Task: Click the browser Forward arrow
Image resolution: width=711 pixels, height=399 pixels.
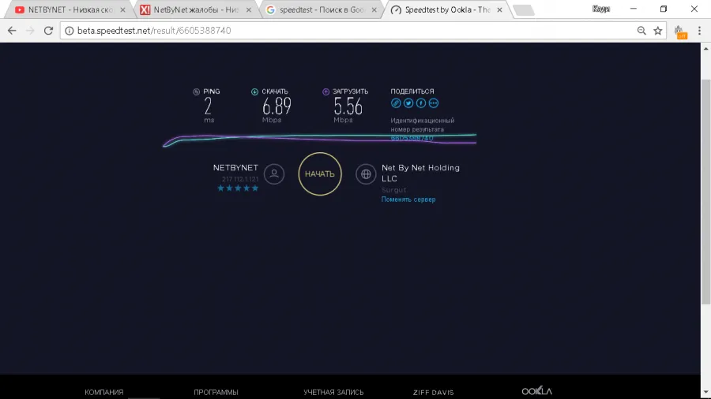Action: pos(30,31)
